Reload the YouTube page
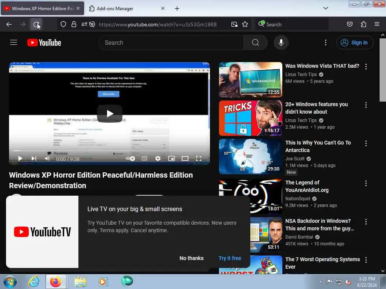This screenshot has width=386, height=289. (x=36, y=24)
